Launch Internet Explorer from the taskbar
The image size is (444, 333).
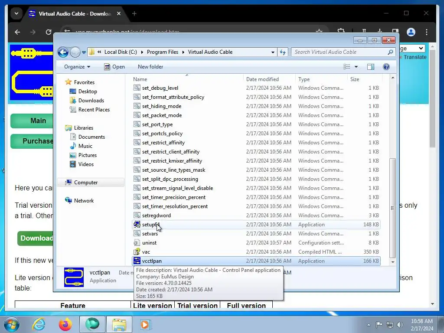(39, 324)
